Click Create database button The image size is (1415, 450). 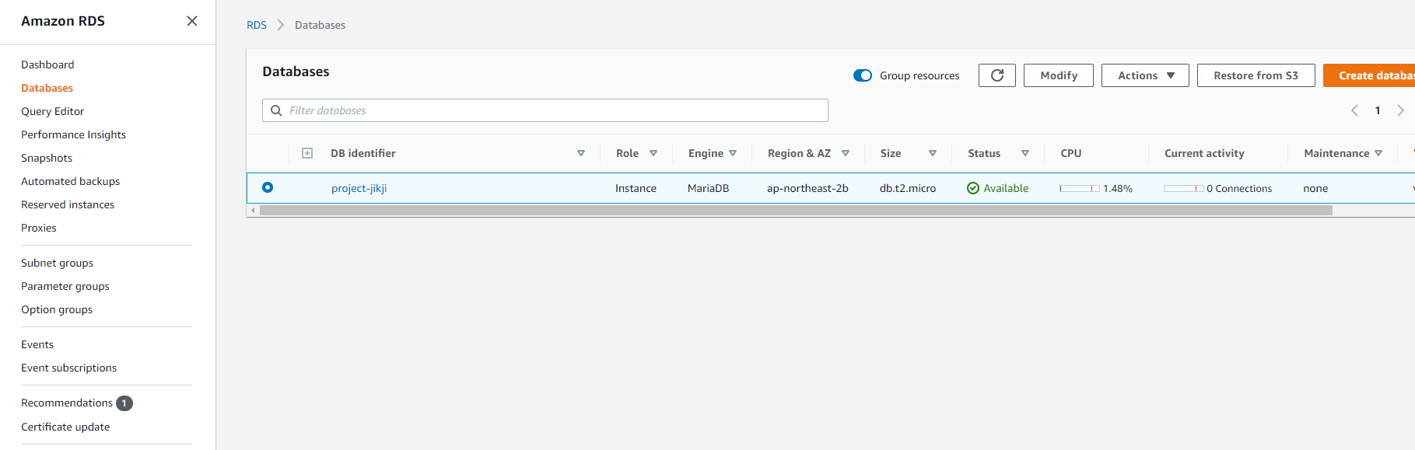(x=1369, y=75)
